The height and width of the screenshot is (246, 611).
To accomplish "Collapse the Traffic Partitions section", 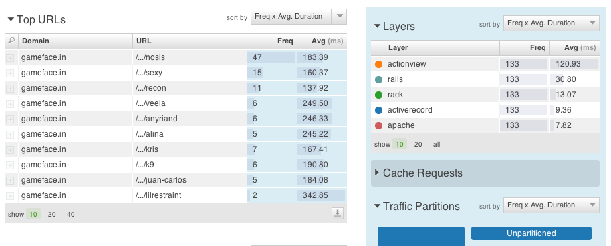I will pos(377,206).
